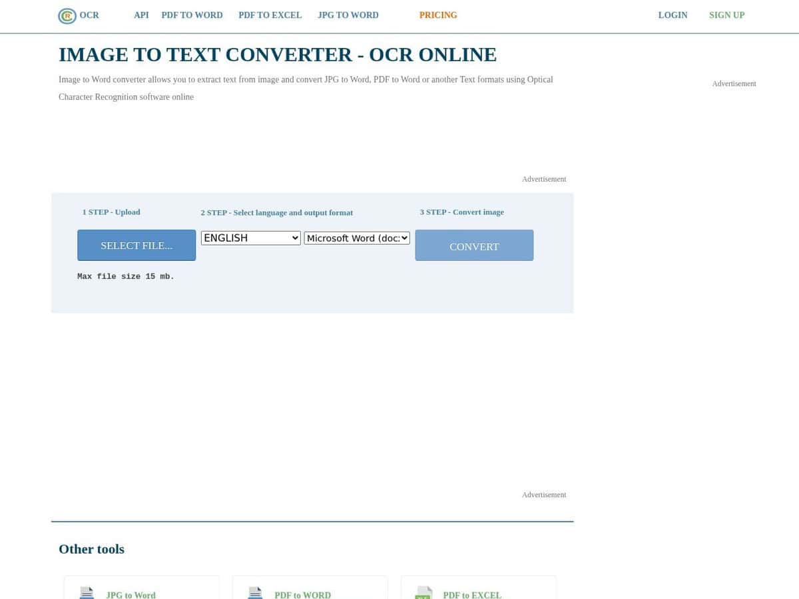The height and width of the screenshot is (599, 799).
Task: Open the PRICING page
Action: pos(438,15)
